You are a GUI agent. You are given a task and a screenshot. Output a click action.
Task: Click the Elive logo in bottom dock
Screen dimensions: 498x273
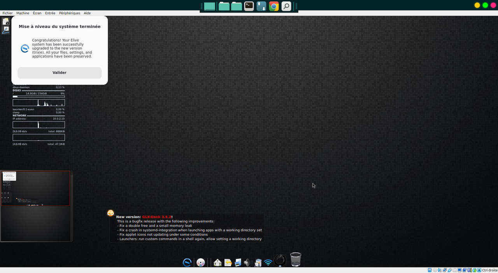point(187,262)
